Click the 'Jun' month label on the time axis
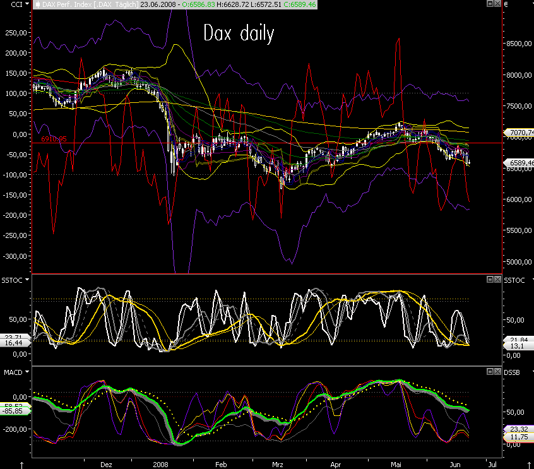 (x=455, y=465)
